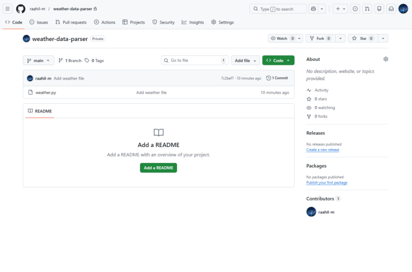Click raahil-m author name in commit row
The width and height of the screenshot is (412, 272).
(x=43, y=78)
